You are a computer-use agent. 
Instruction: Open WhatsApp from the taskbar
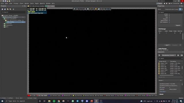pos(73,101)
